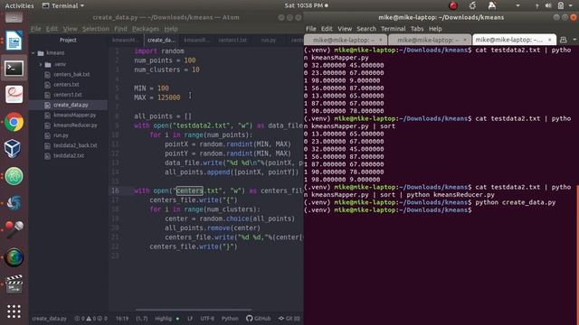Screen dimensions: 579x325
Task: Open the terminal's Terminal menu
Action: (x=393, y=29)
